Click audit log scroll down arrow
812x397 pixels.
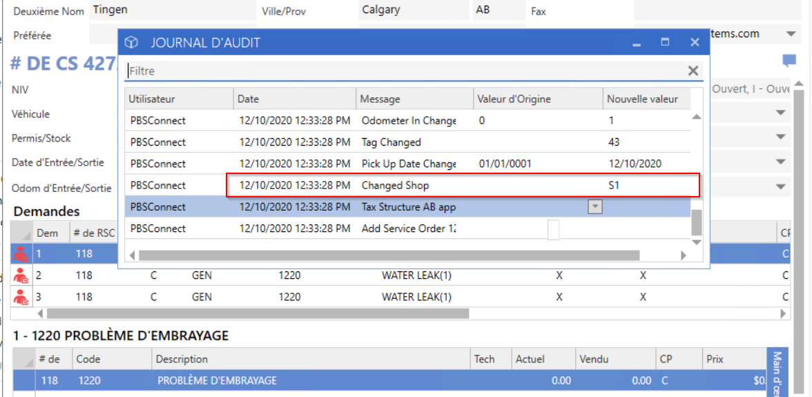tap(697, 242)
